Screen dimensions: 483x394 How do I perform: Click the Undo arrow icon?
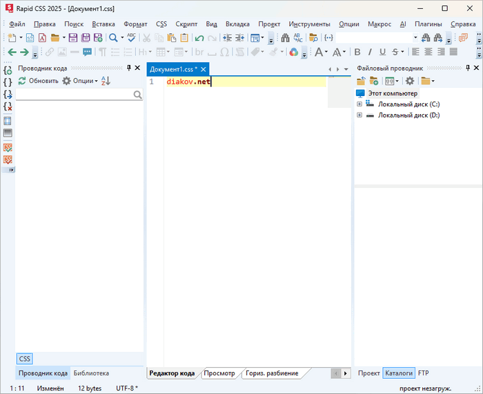click(199, 38)
